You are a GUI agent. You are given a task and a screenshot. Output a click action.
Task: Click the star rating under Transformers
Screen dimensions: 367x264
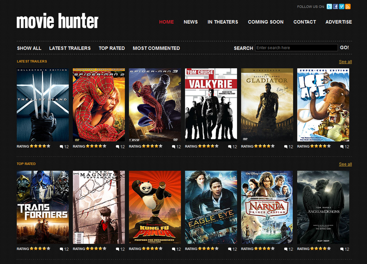tap(40, 249)
